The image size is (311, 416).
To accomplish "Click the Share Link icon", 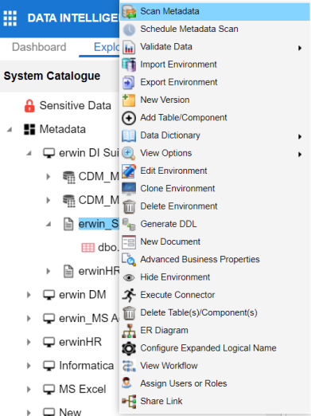I will (x=129, y=401).
